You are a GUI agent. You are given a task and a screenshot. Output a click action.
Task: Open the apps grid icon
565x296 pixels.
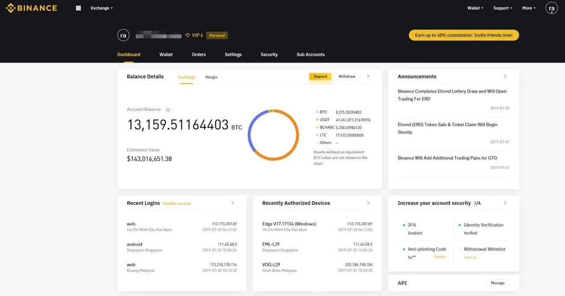[79, 8]
